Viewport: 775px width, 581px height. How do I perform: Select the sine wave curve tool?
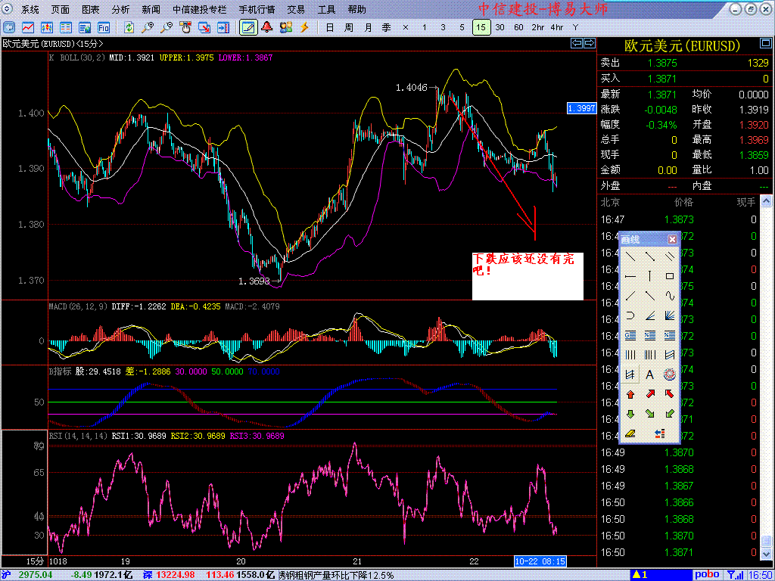[669, 296]
